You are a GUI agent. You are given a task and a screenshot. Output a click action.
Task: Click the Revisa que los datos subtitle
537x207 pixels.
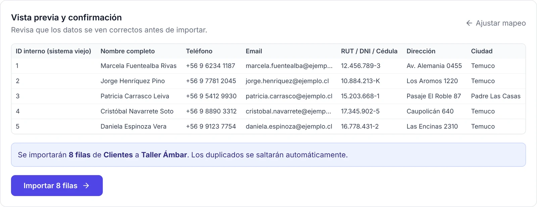point(109,30)
